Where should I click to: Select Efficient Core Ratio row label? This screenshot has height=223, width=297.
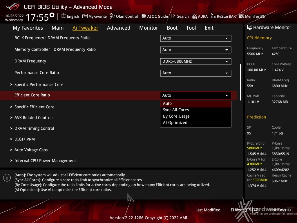pos(32,95)
